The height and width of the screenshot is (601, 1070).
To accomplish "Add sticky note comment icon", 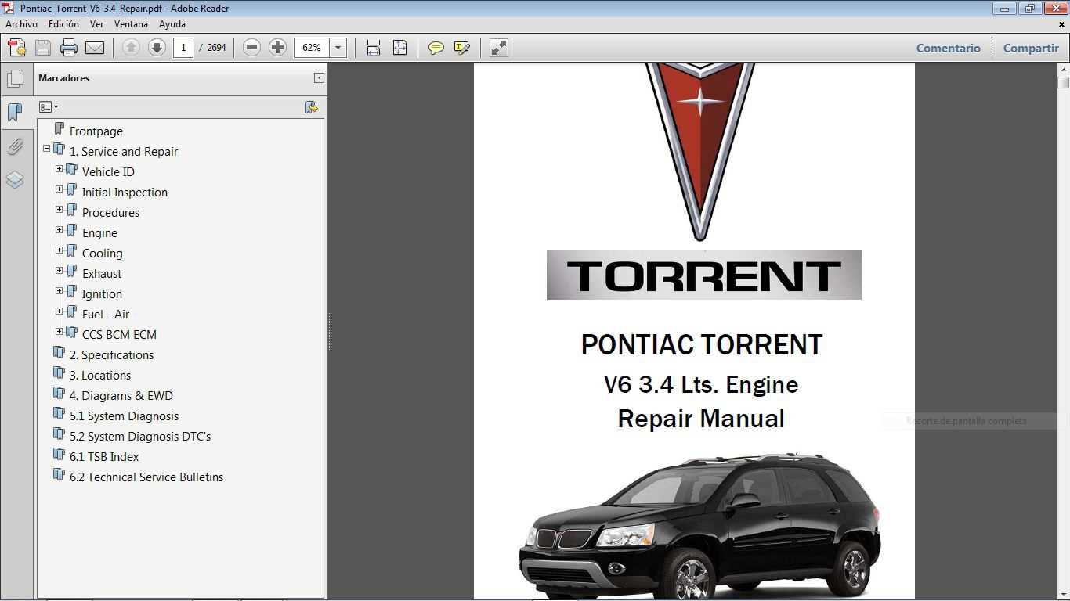I will tap(436, 48).
